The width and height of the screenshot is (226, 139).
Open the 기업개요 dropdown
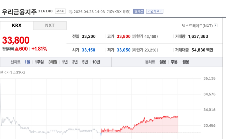click(155, 11)
